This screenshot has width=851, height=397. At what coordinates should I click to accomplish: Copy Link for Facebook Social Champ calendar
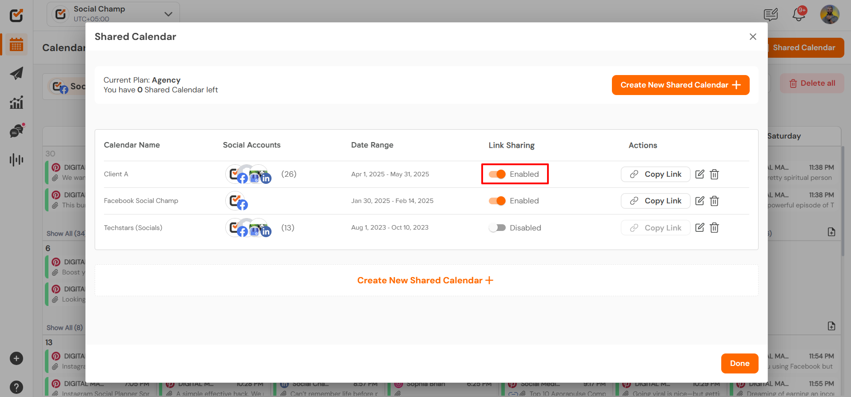(655, 201)
